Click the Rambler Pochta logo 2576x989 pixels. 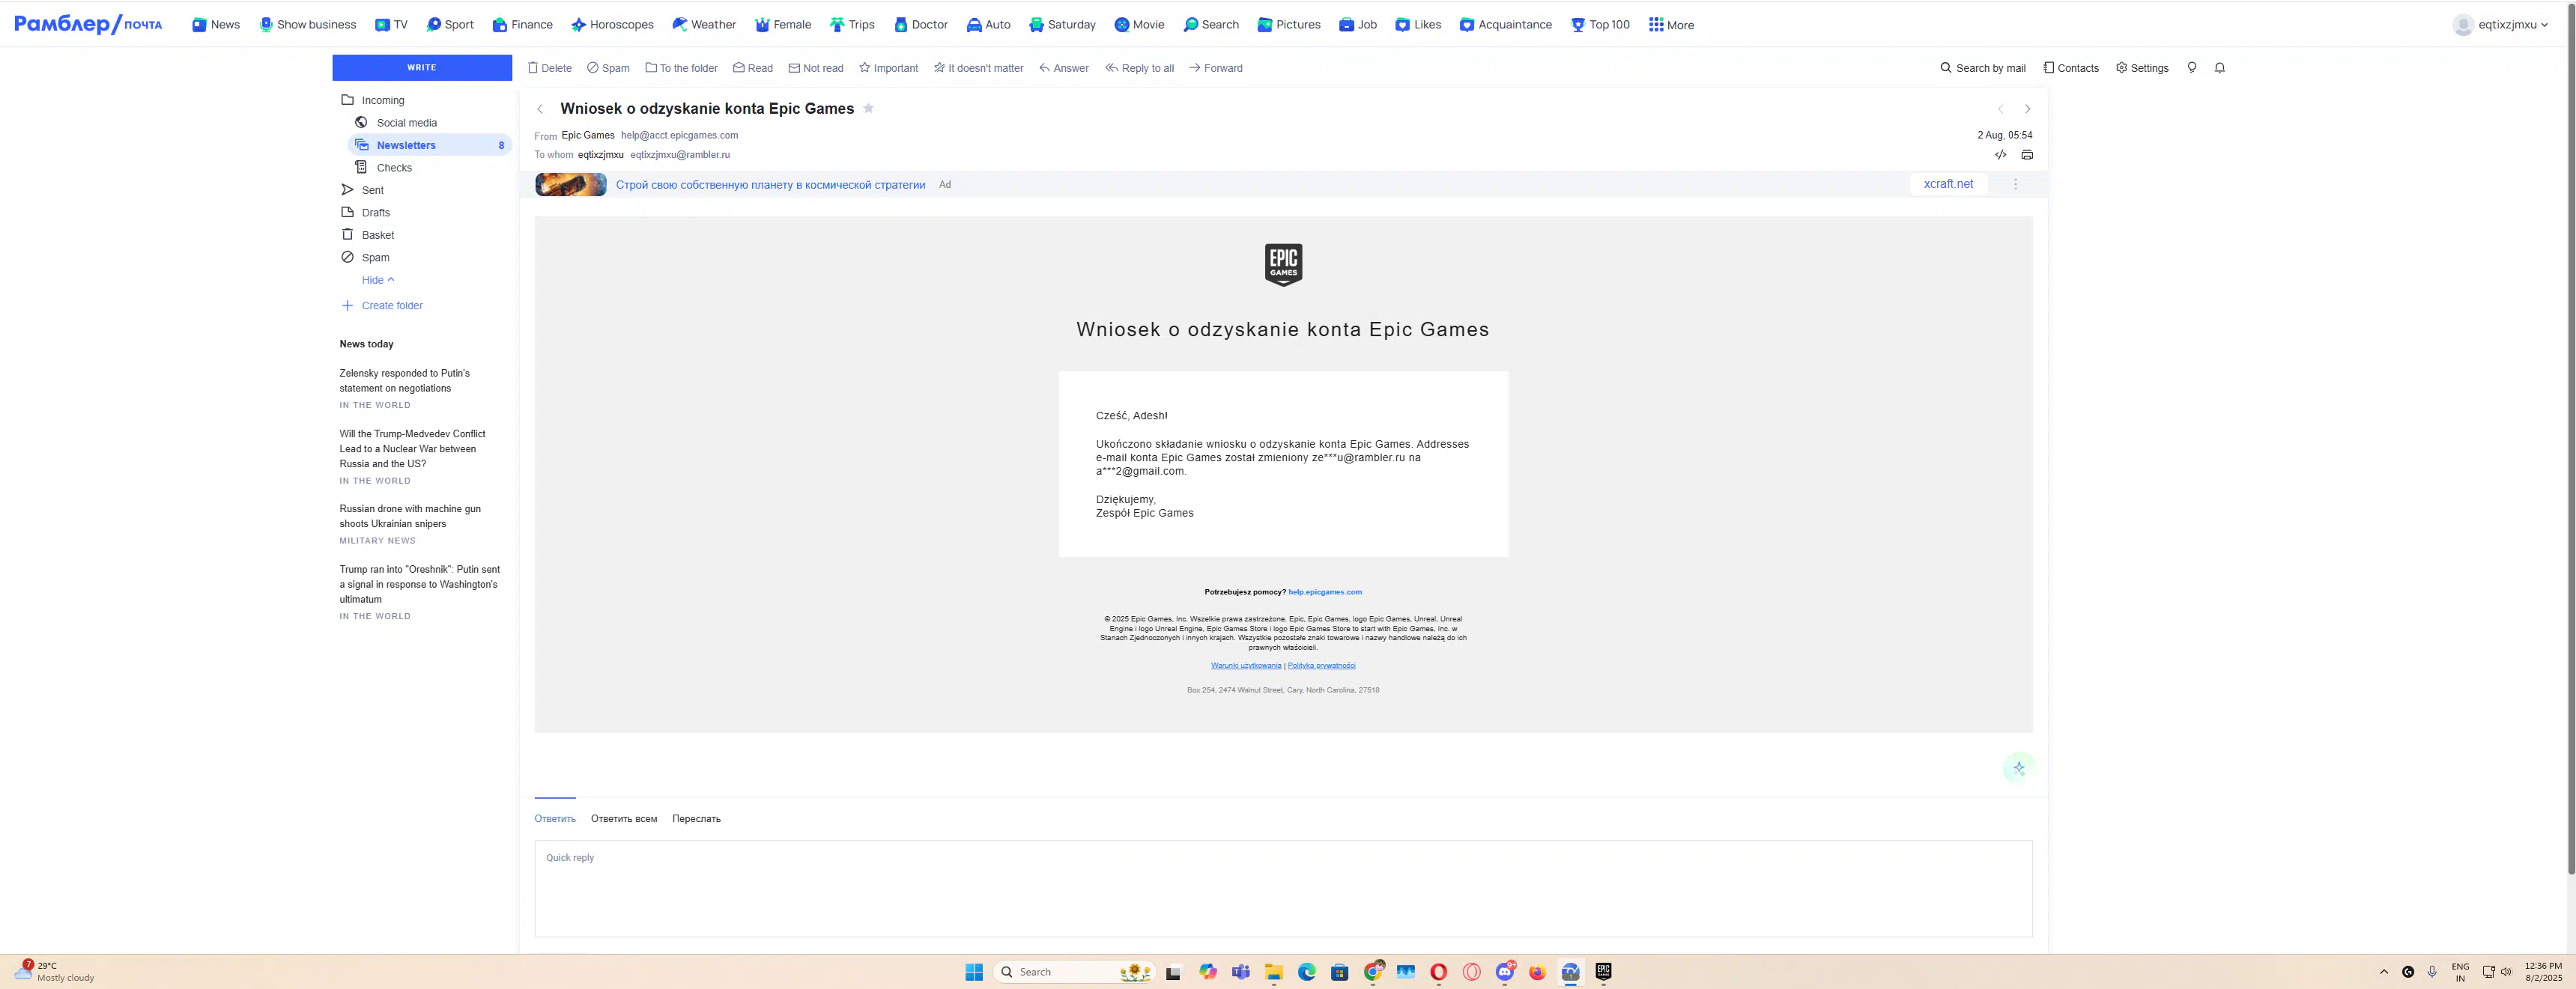[x=88, y=25]
